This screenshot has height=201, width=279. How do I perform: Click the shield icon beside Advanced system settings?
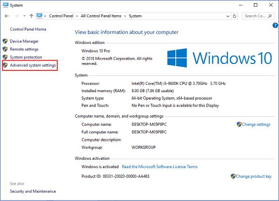coord(5,65)
